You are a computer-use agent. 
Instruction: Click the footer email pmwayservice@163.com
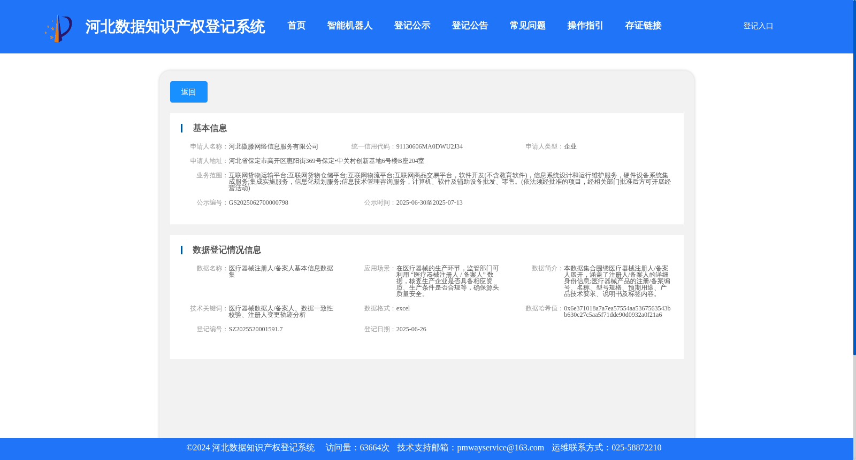coord(500,448)
